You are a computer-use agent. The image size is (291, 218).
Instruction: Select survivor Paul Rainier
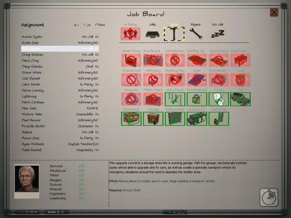[60, 120]
